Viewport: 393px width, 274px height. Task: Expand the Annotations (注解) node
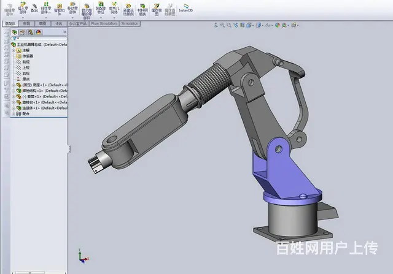(14, 50)
